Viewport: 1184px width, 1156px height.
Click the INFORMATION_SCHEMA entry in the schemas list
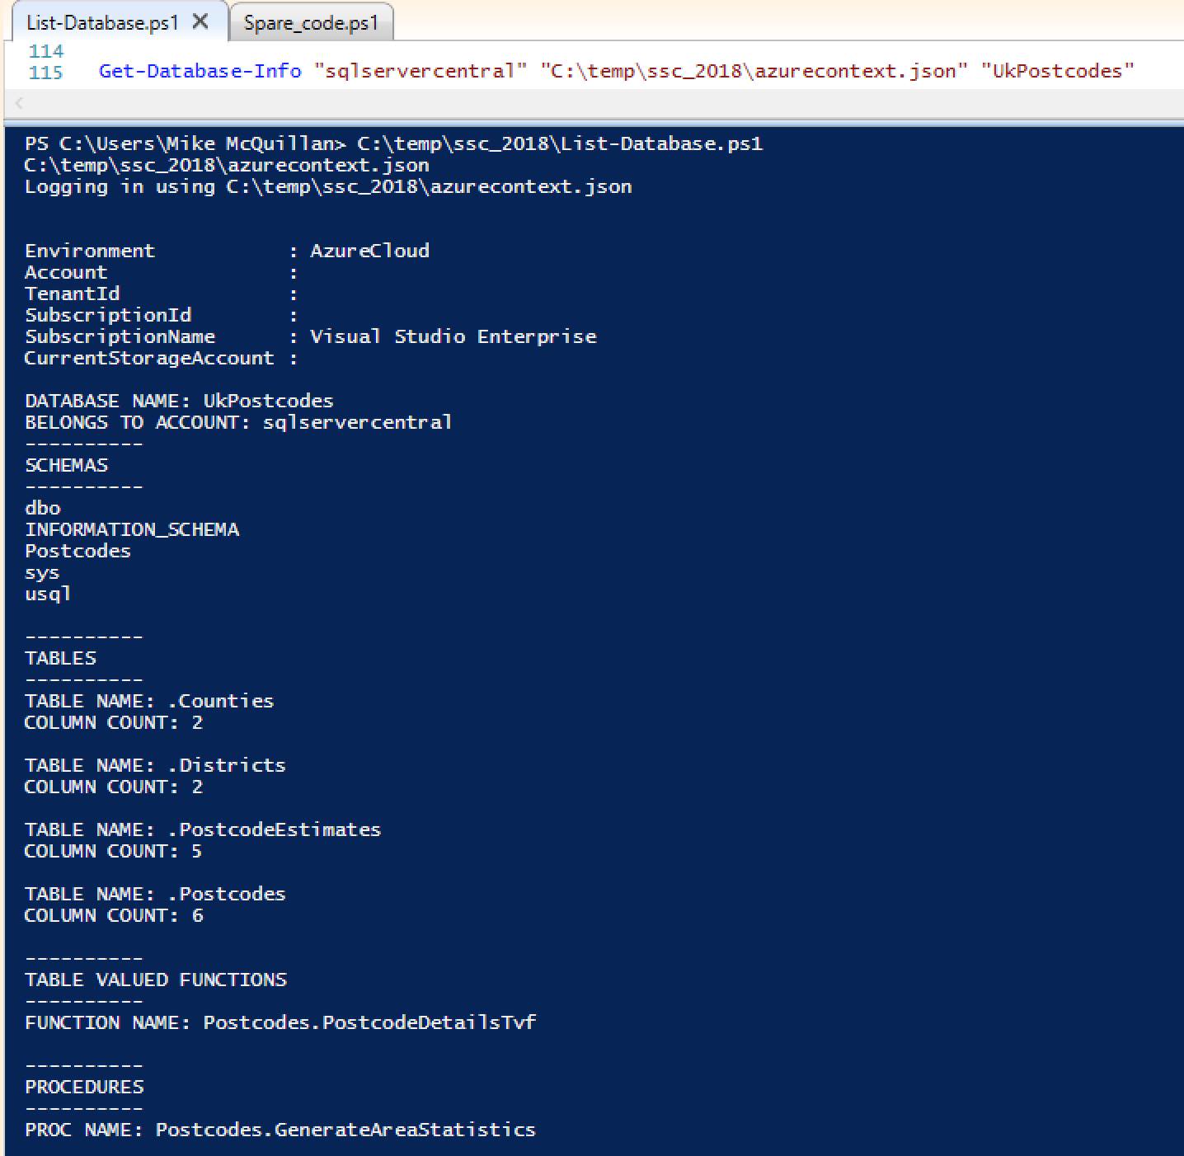tap(132, 529)
